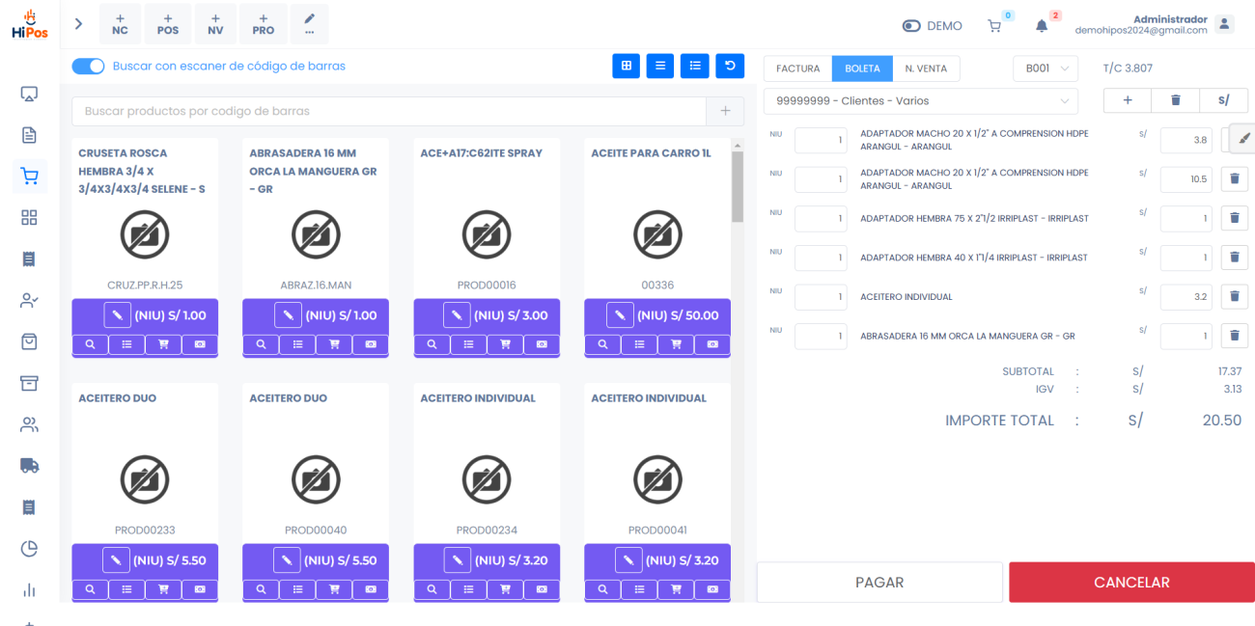Edit price pencil on ACE+A17:C62ITE SPRAY
Image resolution: width=1255 pixels, height=626 pixels.
pyautogui.click(x=458, y=315)
